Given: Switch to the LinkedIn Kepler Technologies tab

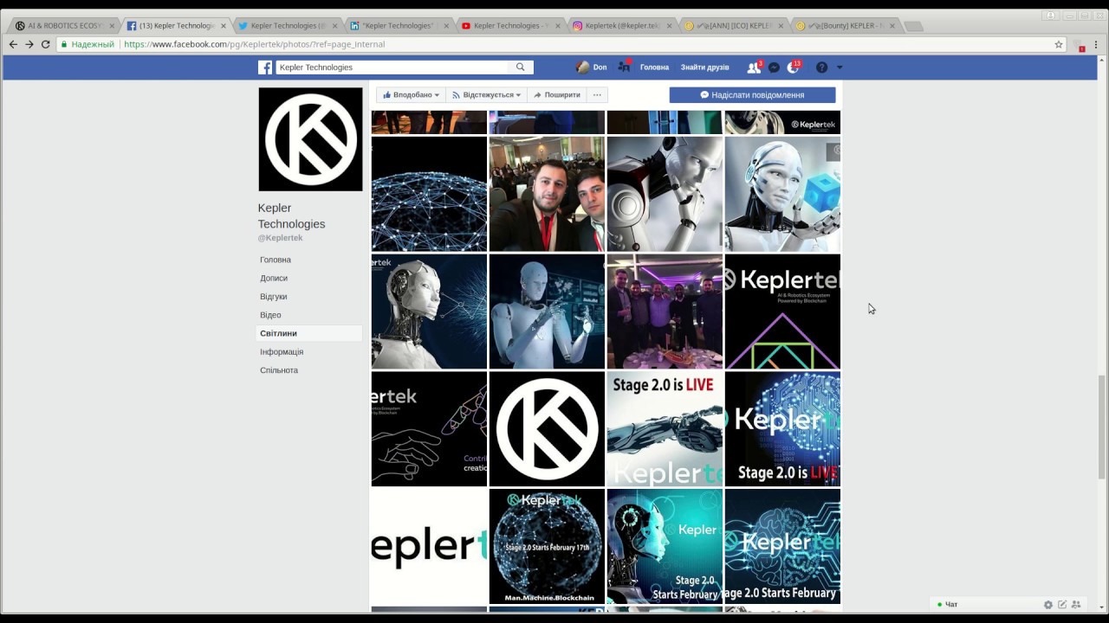Looking at the screenshot, I should click(x=399, y=26).
